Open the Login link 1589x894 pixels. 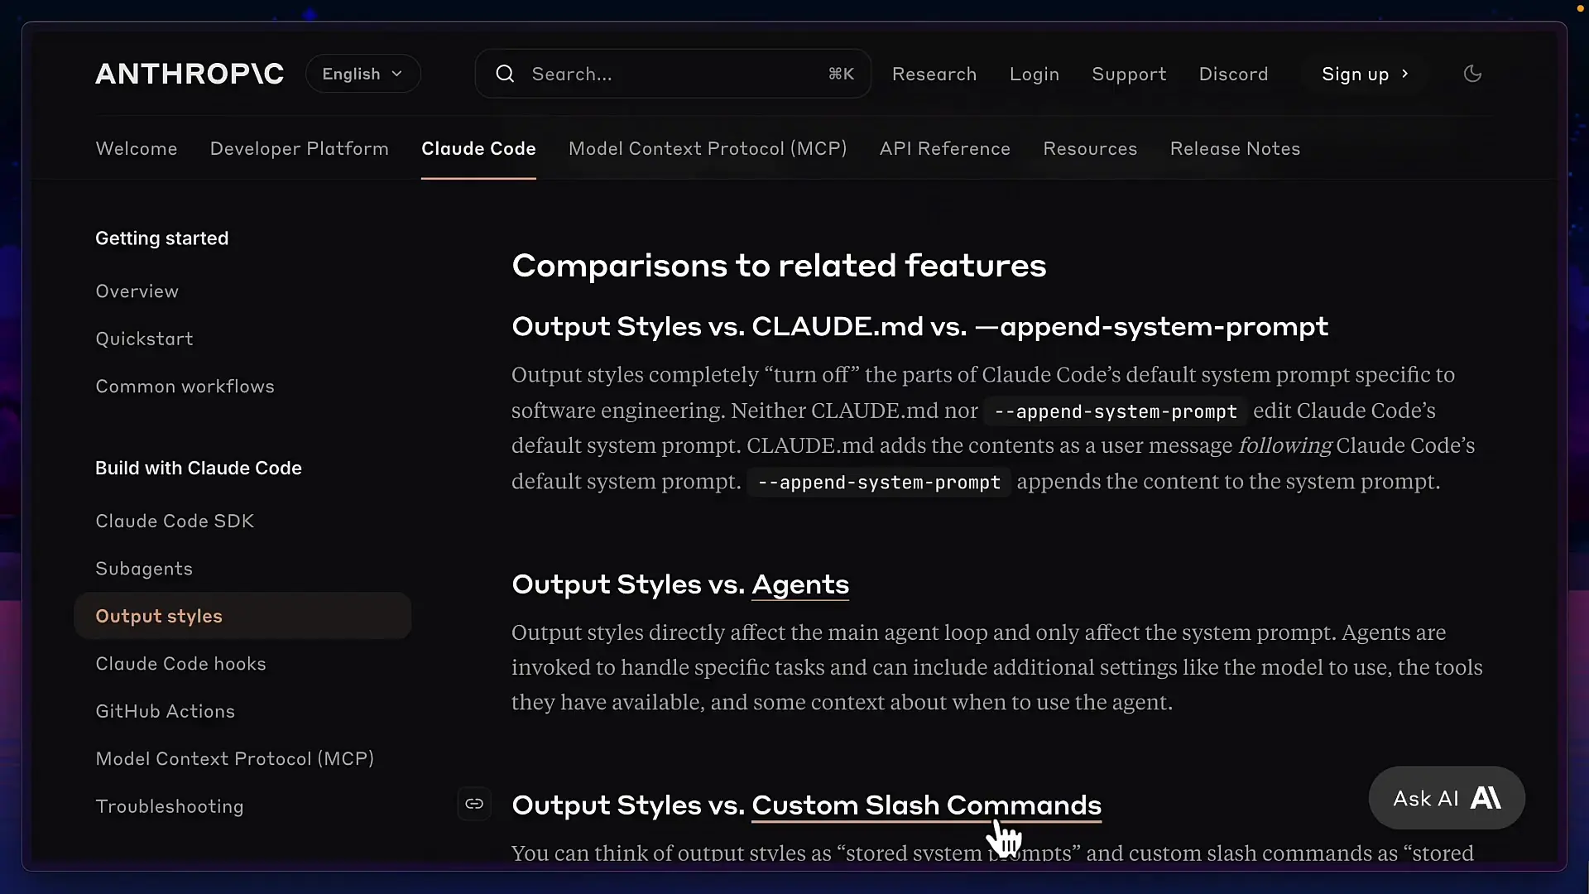click(1035, 74)
